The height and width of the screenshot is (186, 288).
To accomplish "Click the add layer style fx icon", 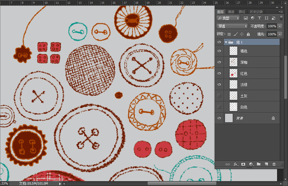I will click(236, 164).
